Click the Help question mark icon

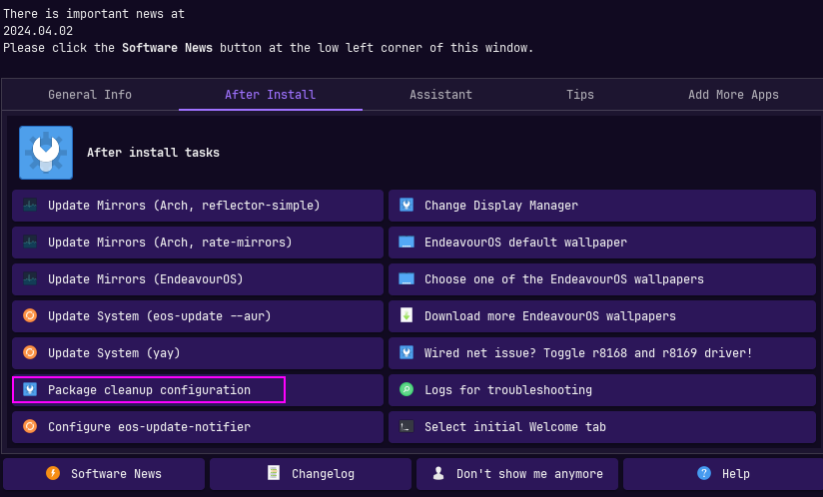(704, 473)
